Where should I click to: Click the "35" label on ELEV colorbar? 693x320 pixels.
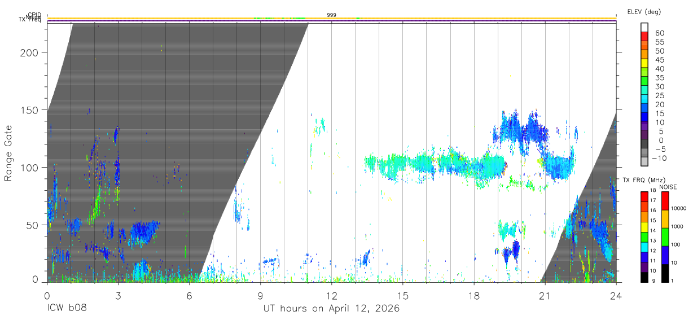point(659,78)
